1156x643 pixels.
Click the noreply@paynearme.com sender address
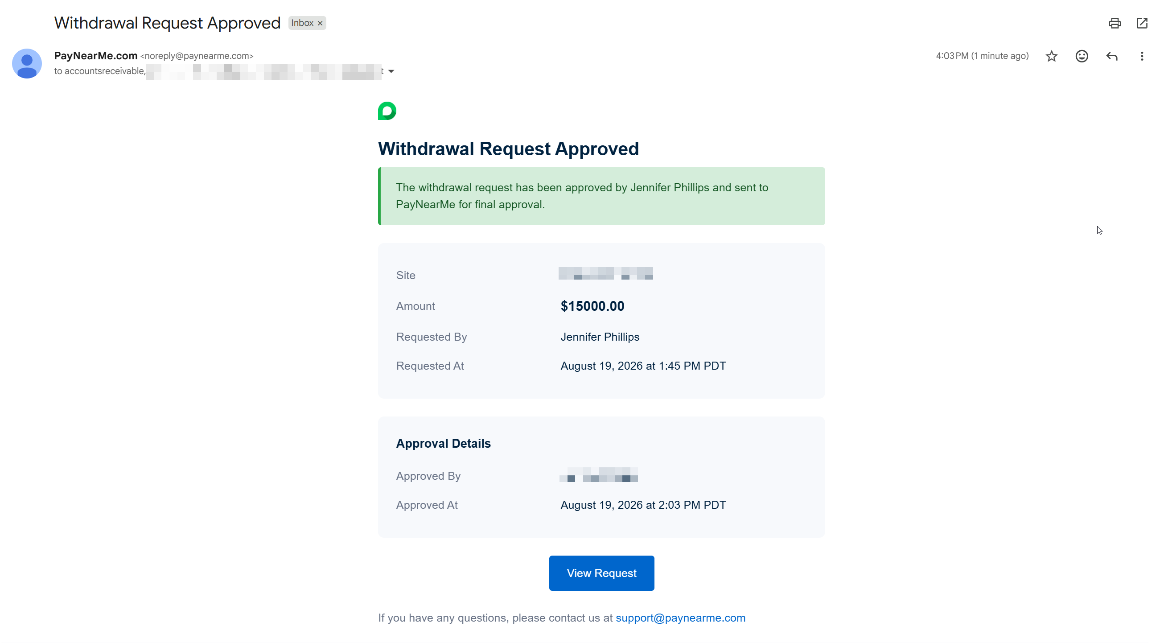click(x=197, y=56)
